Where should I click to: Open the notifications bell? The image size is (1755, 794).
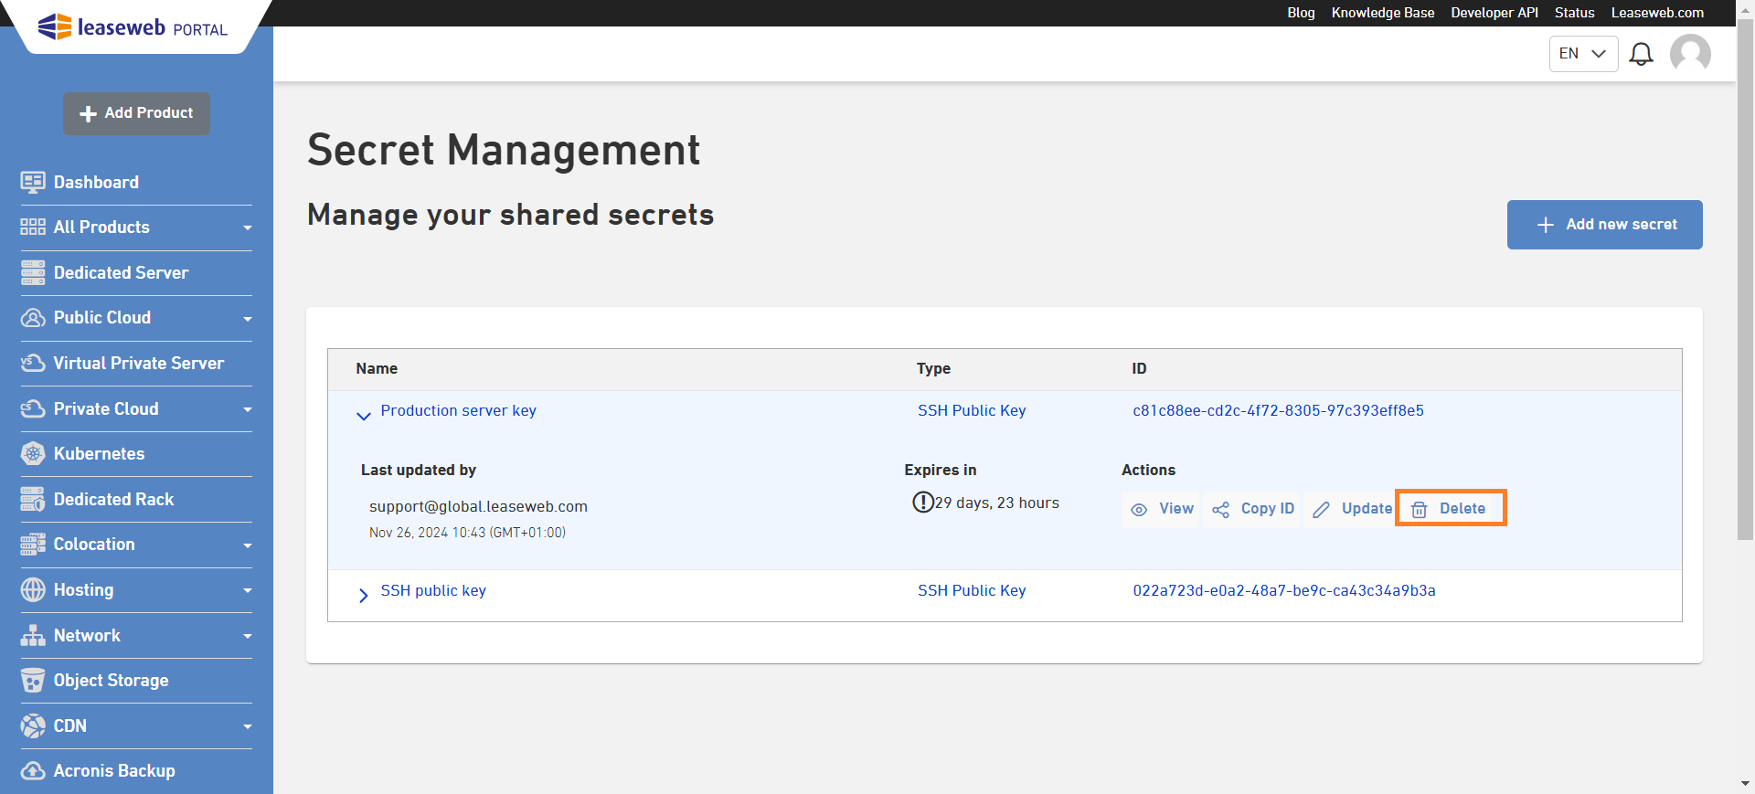tap(1642, 54)
